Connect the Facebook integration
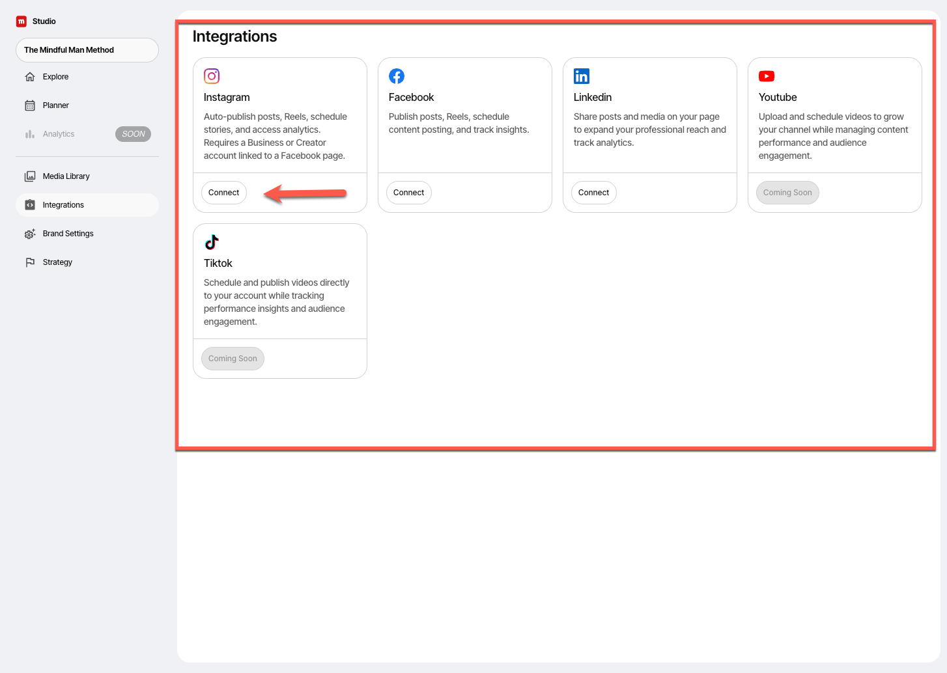This screenshot has width=947, height=673. click(x=409, y=193)
